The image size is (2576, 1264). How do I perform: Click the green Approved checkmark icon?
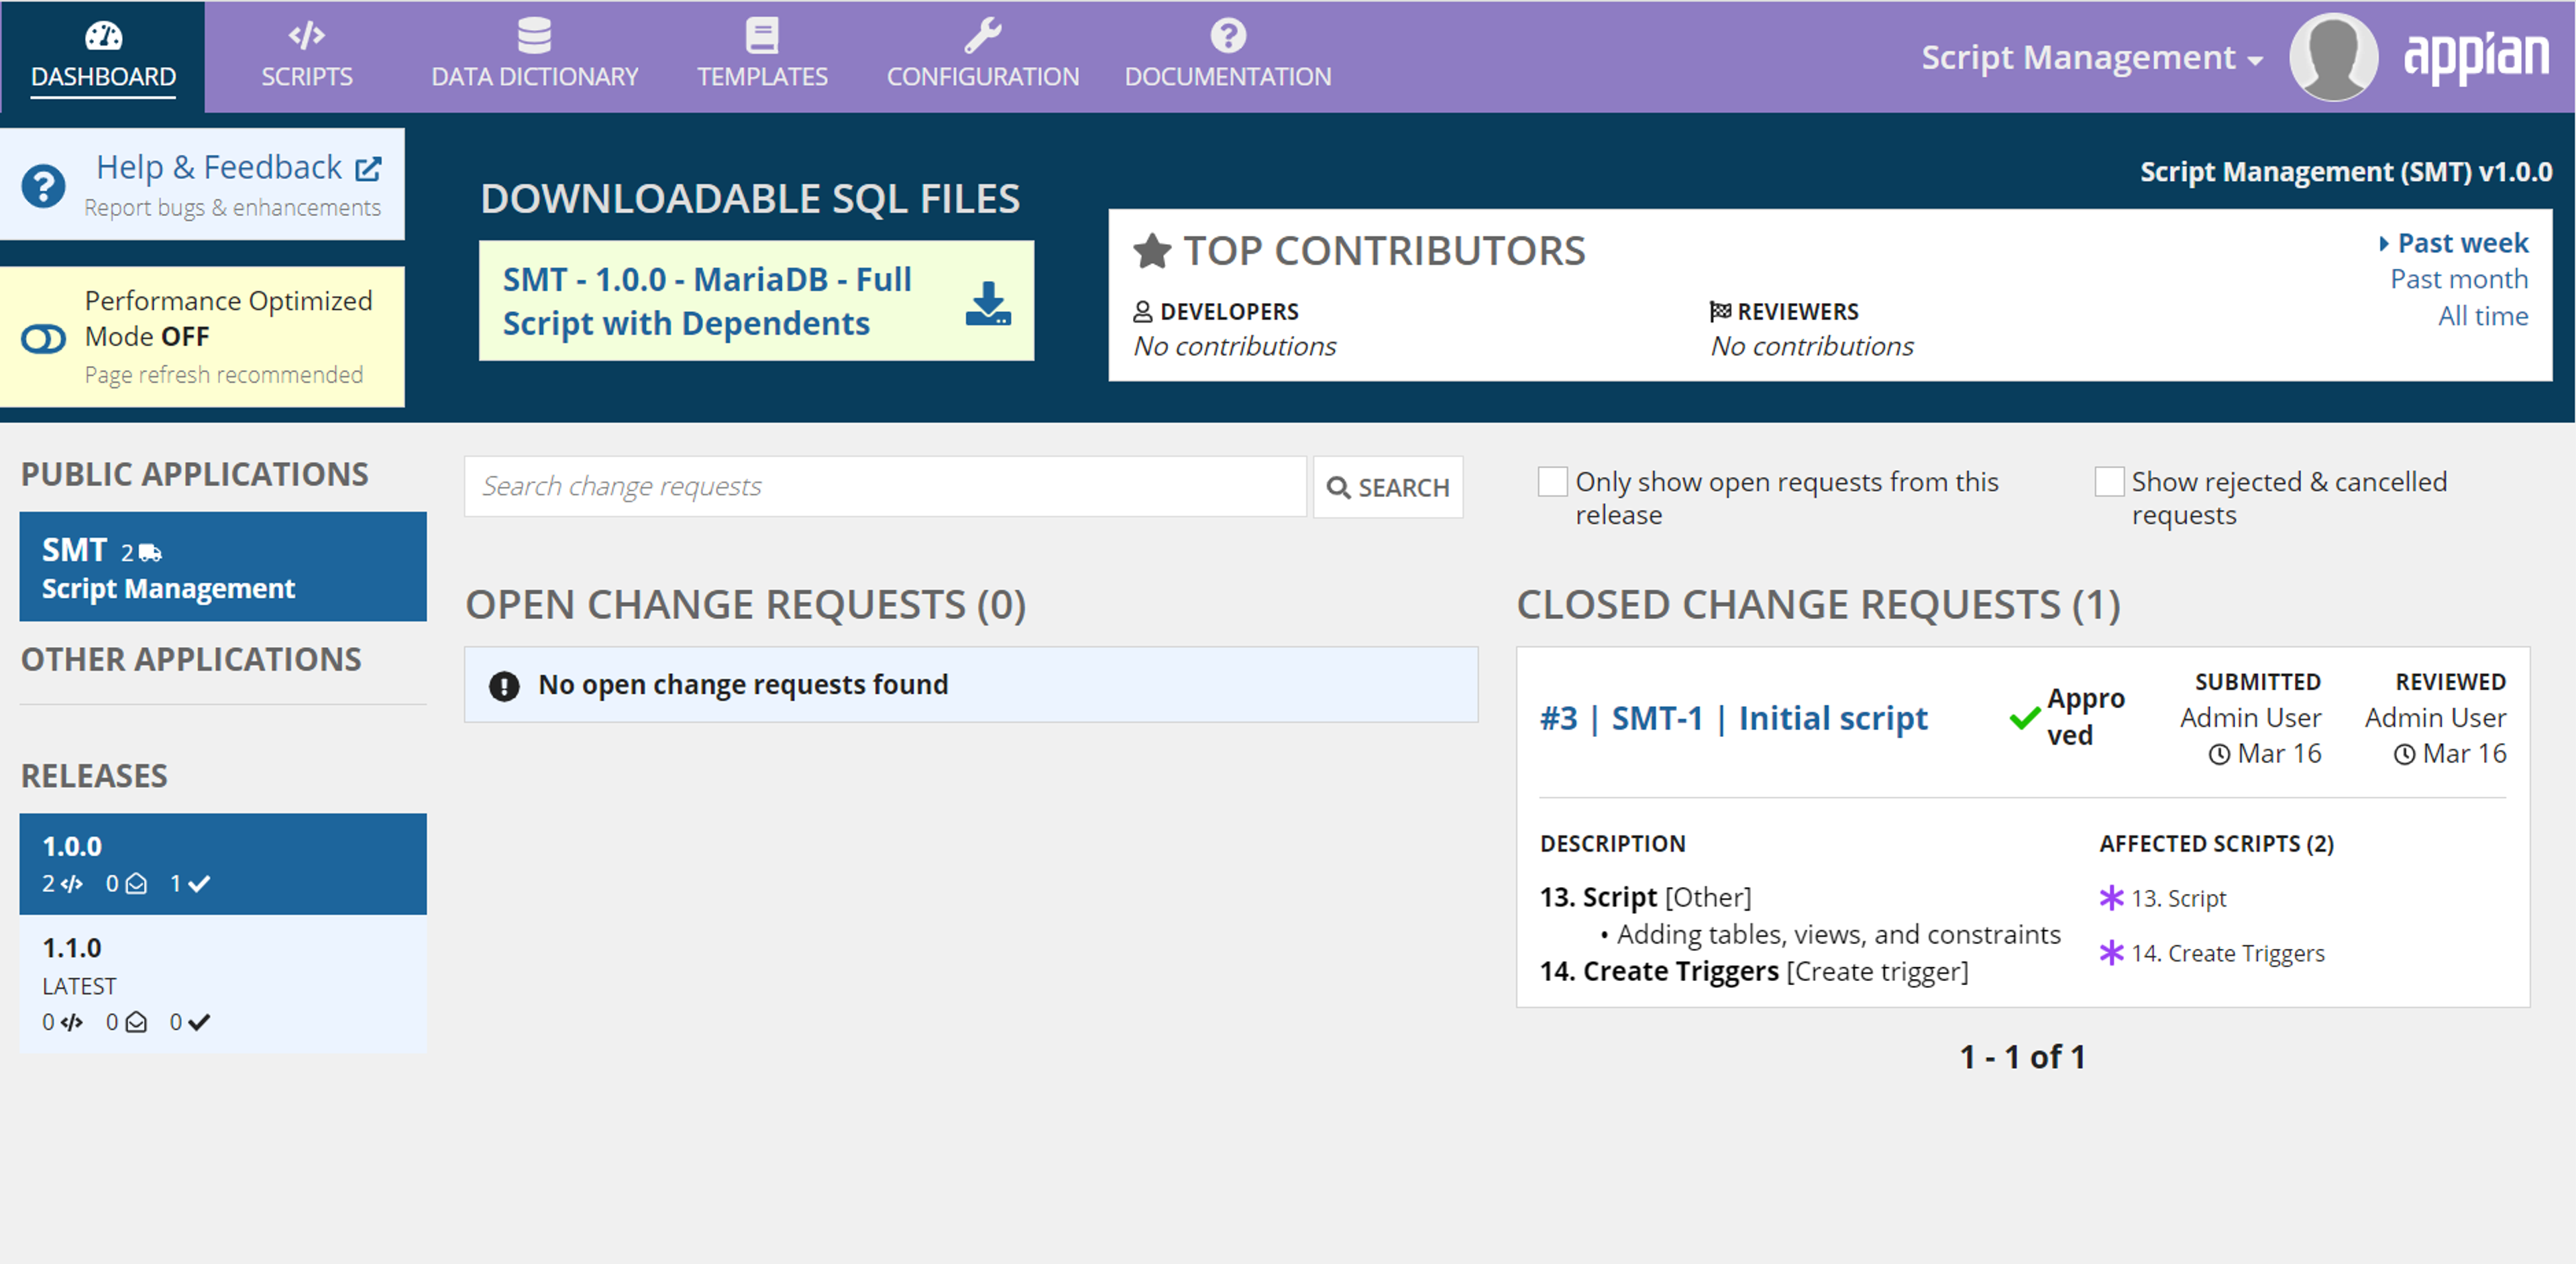pyautogui.click(x=2024, y=717)
